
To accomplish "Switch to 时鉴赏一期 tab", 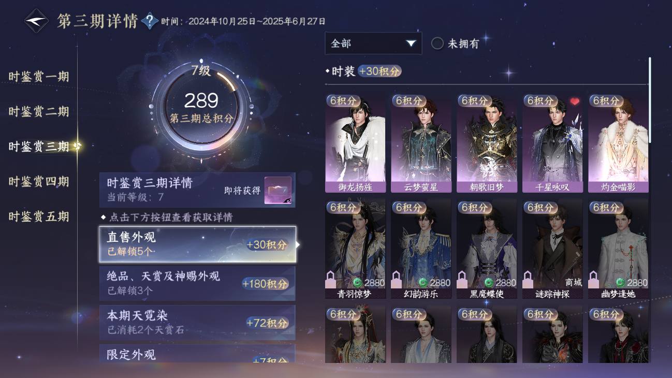I will click(39, 77).
